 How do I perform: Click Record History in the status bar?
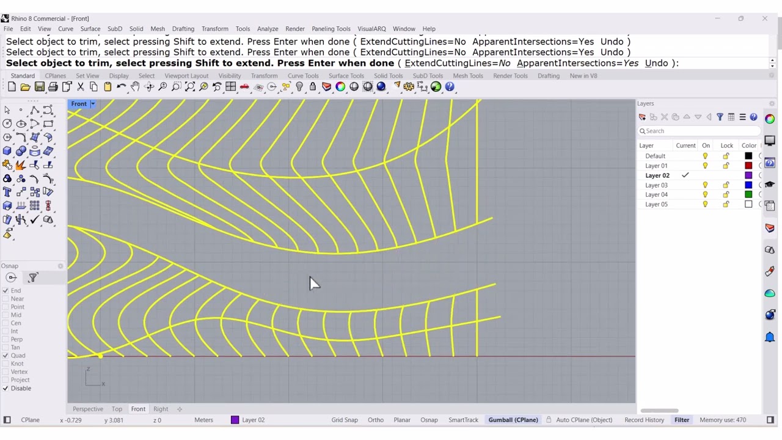click(x=644, y=420)
